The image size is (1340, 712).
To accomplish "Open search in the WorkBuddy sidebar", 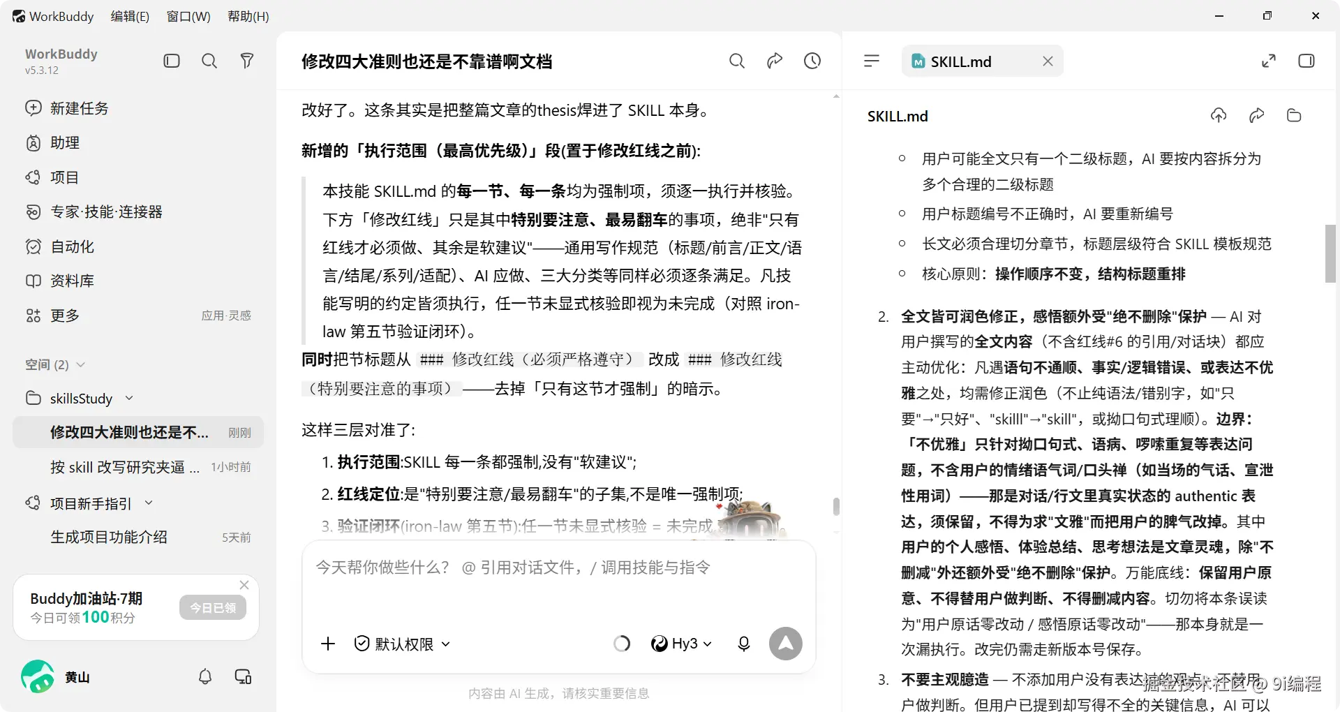I will pos(209,61).
